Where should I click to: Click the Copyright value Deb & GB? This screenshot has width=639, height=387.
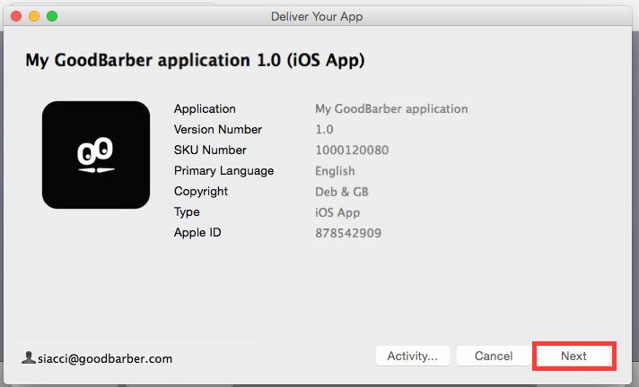[341, 192]
